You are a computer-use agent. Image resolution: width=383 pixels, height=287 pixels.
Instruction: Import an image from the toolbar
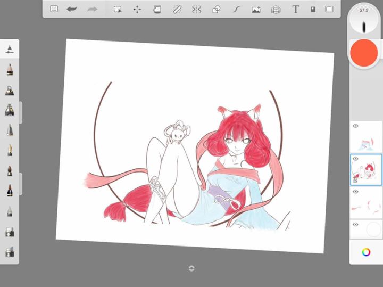(256, 9)
